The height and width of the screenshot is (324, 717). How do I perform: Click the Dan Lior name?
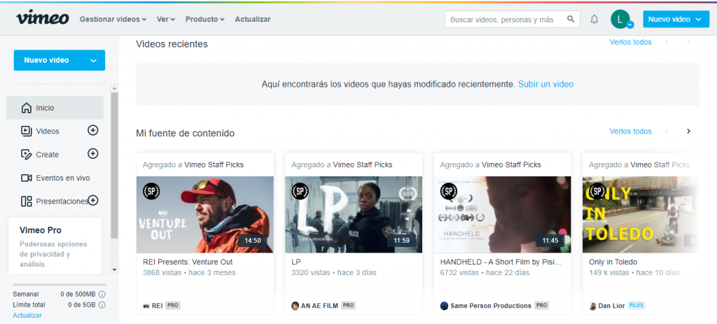(611, 306)
